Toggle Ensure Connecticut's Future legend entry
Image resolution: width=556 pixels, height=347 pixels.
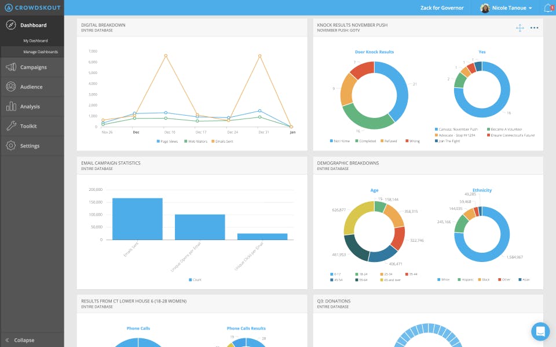coord(511,135)
